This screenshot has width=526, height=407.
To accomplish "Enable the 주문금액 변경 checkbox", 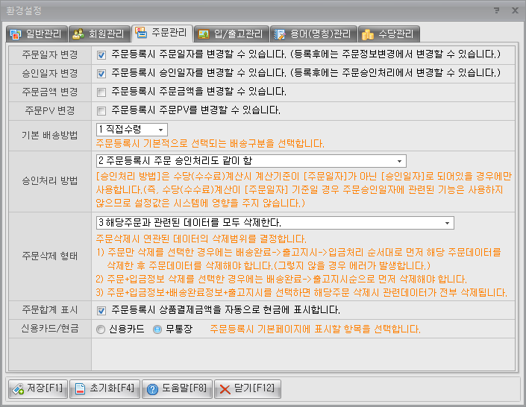I will 101,92.
